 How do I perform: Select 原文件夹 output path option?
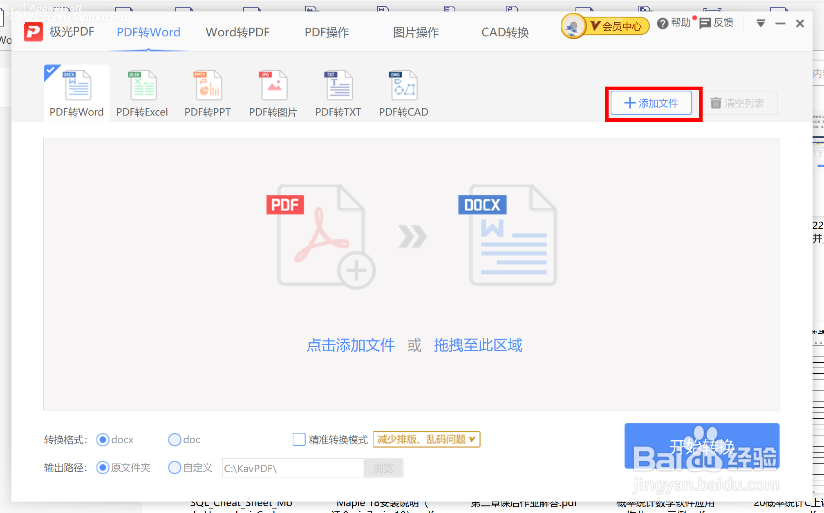coord(103,468)
